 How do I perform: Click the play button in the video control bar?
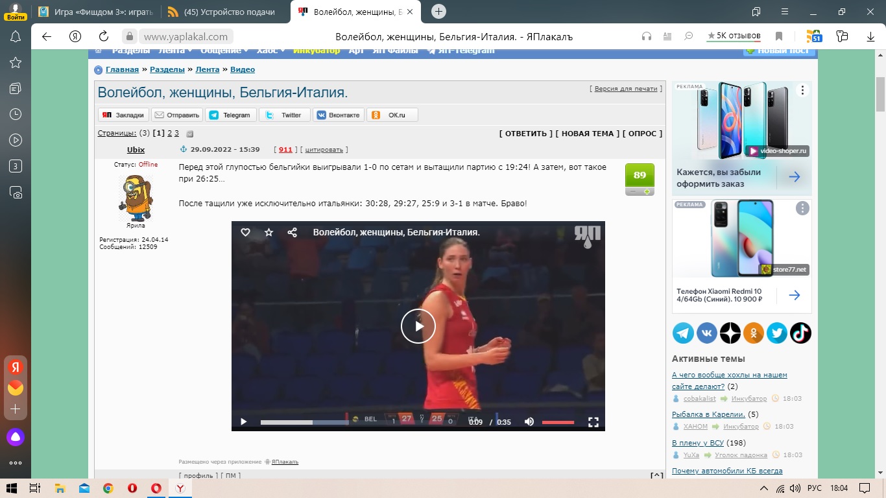coord(244,422)
